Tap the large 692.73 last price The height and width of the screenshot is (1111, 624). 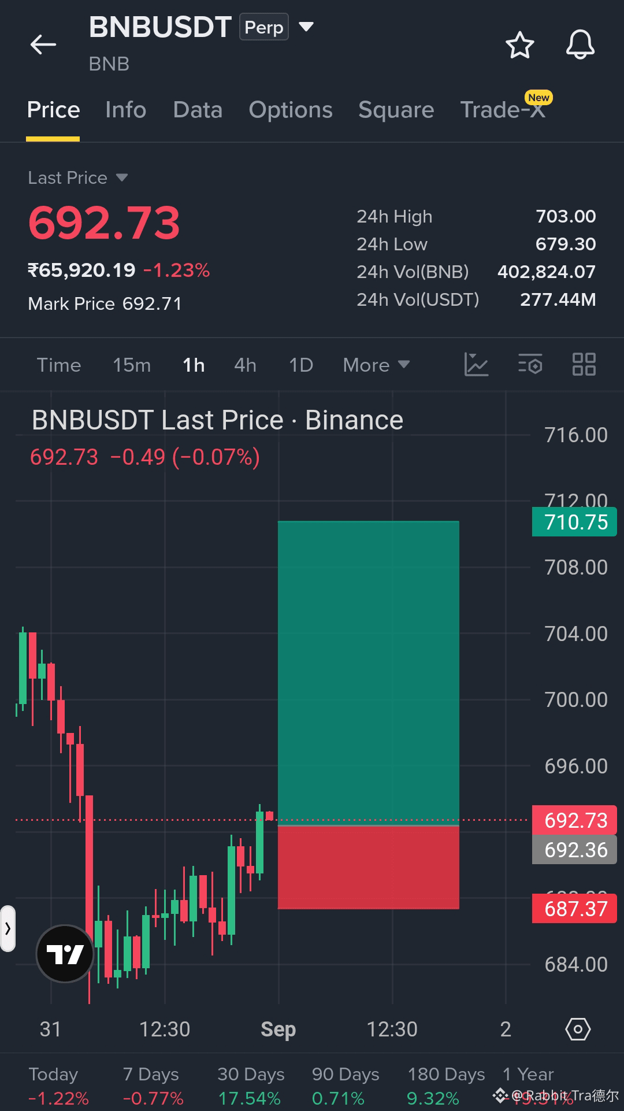[104, 223]
